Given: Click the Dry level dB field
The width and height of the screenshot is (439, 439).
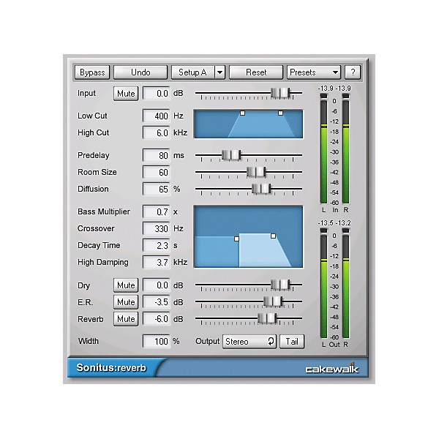Looking at the screenshot, I should [157, 285].
